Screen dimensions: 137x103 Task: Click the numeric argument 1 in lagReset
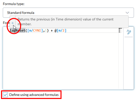click(x=46, y=31)
